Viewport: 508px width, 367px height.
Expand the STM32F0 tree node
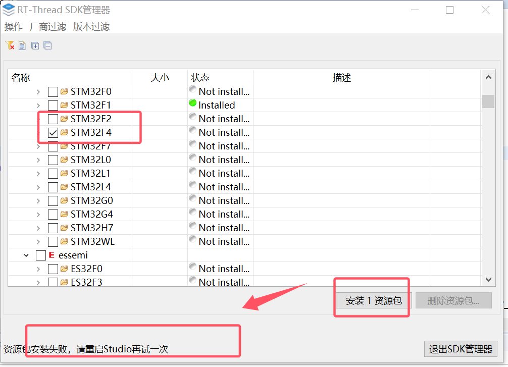pos(38,92)
